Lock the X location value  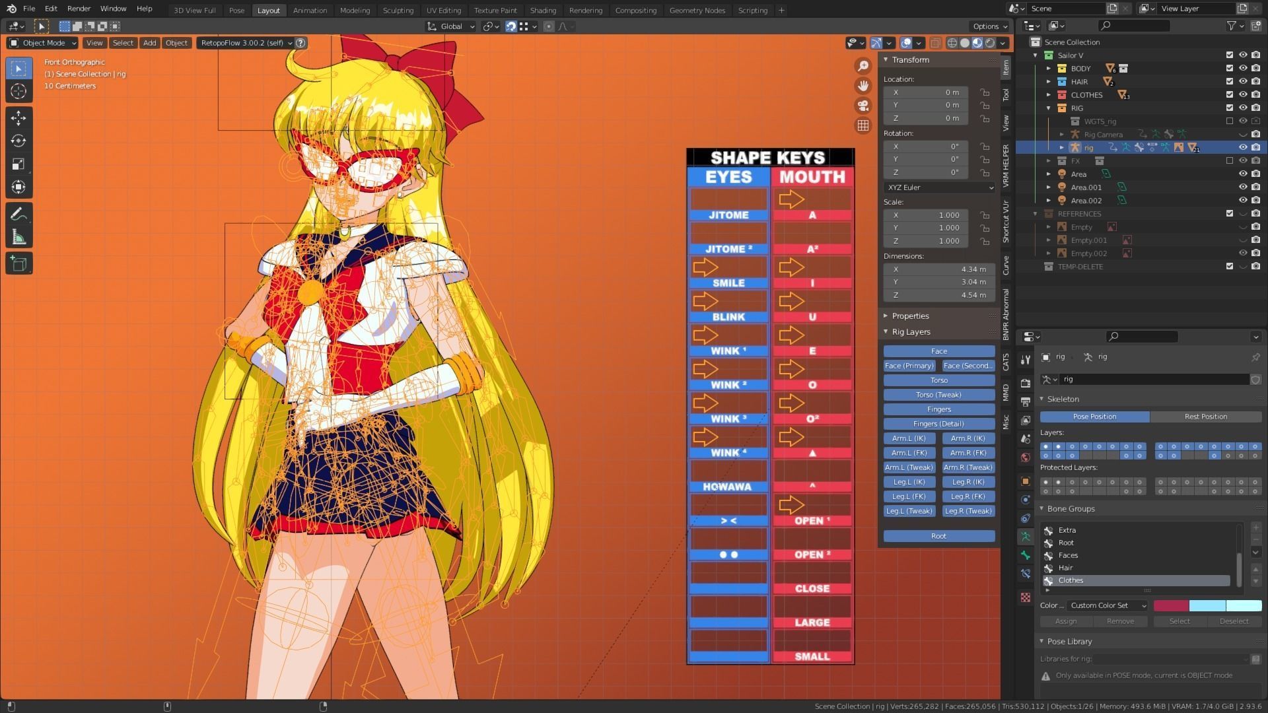pos(985,92)
